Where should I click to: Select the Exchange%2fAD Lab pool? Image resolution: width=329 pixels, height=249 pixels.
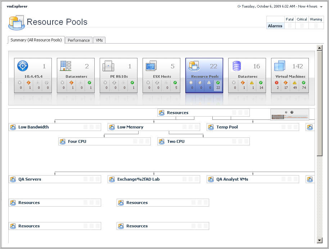coord(138,179)
